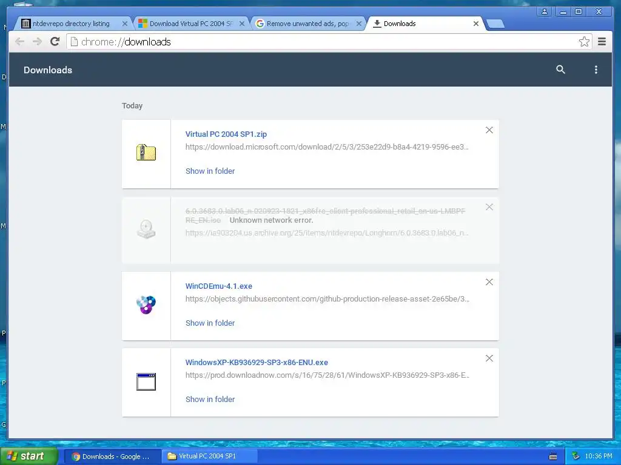Open the Windows Start menu
Screen dimensions: 621x465
tap(29, 456)
